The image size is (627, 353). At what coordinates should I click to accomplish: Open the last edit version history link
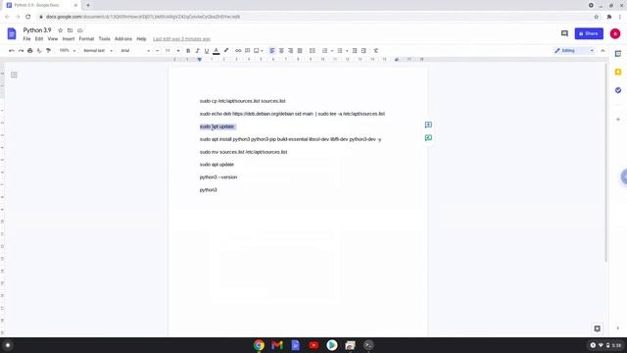(181, 39)
